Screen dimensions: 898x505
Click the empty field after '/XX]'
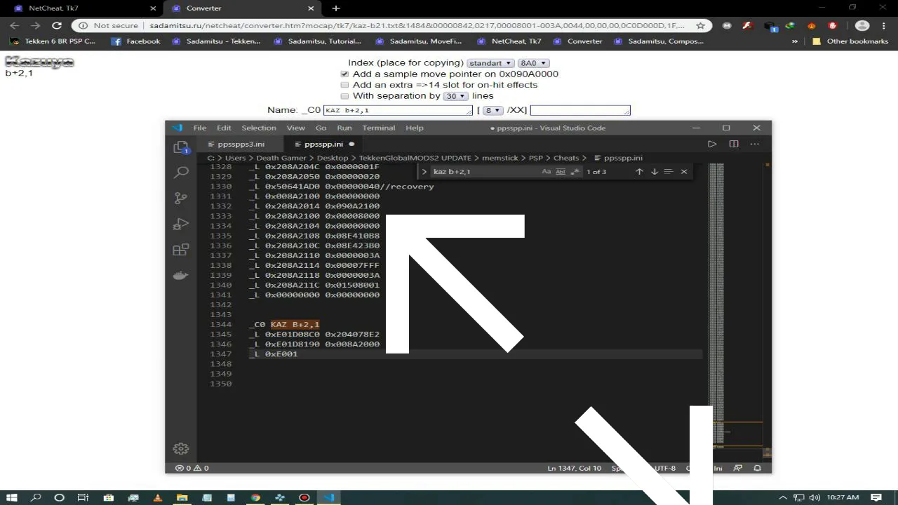[x=580, y=110]
